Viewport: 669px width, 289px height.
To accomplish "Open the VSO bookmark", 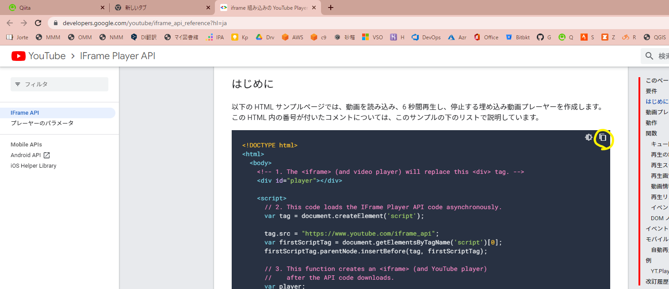I will 372,38.
